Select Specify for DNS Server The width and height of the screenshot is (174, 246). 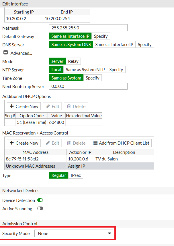pos(144,45)
